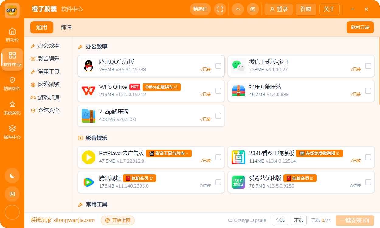Check the 2345看图王纯净版 checkbox
The width and height of the screenshot is (380, 228).
pos(368,157)
